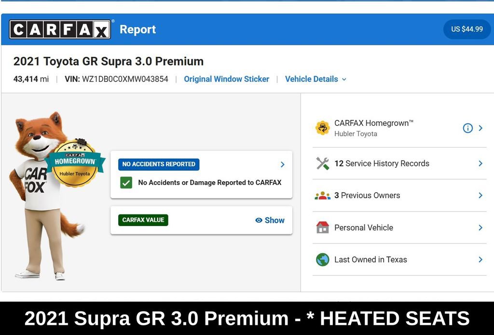Open the Homegrown info circle icon
This screenshot has height=335, width=494.
pos(467,128)
